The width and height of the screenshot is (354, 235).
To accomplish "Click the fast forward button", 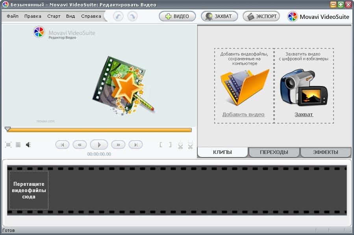I will [x=118, y=145].
